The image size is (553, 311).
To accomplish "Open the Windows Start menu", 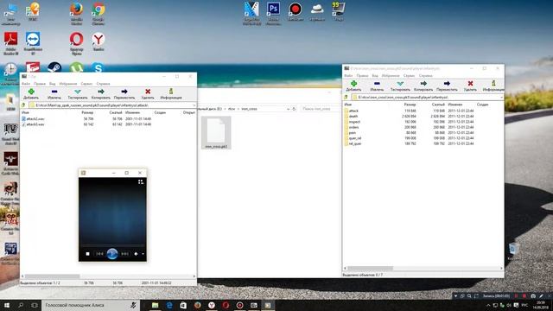I will [7, 305].
